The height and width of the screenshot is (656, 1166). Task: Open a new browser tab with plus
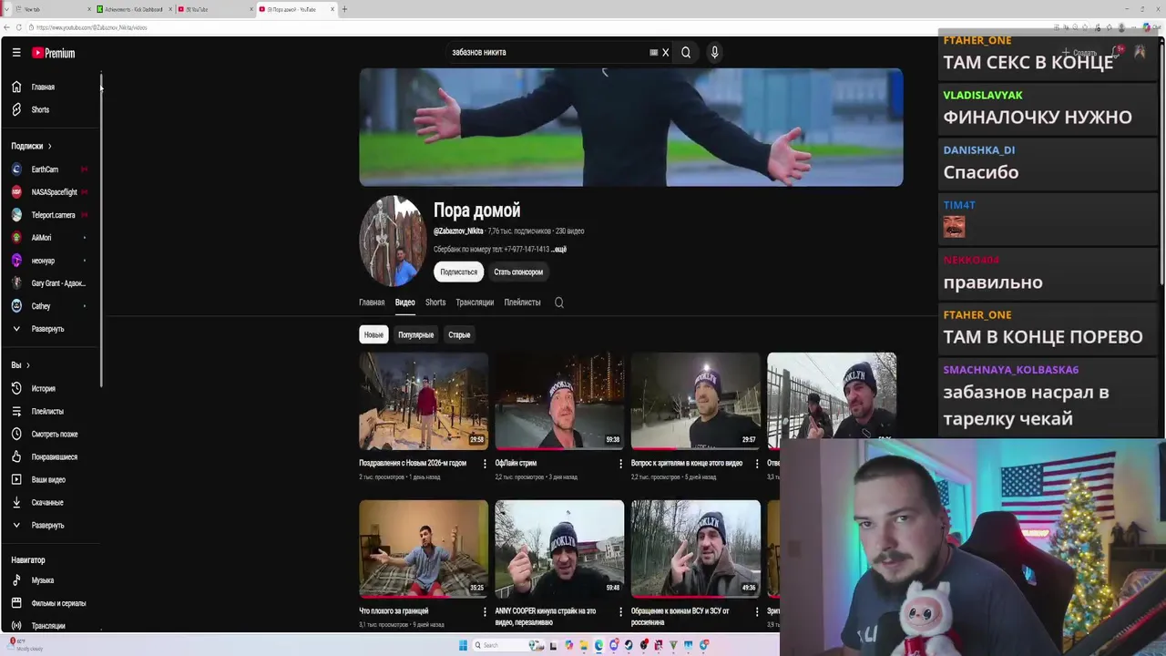[x=344, y=9]
